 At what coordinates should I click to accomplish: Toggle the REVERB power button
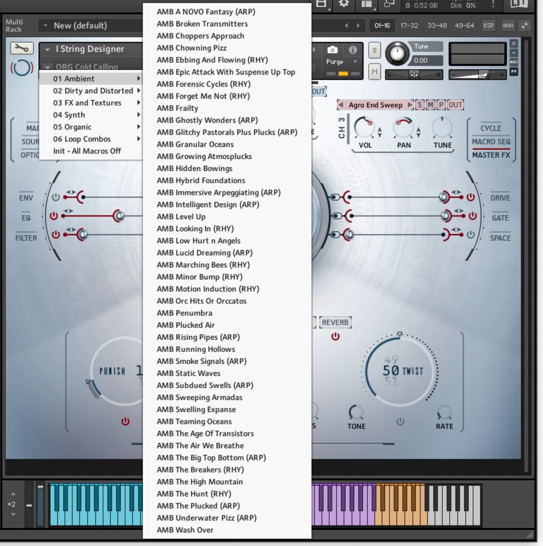(335, 336)
